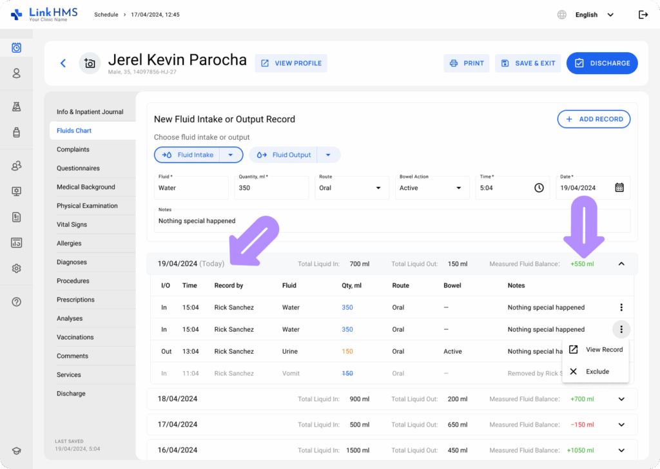Open the calendar picker in Date field
The height and width of the screenshot is (469, 660).
tap(619, 187)
